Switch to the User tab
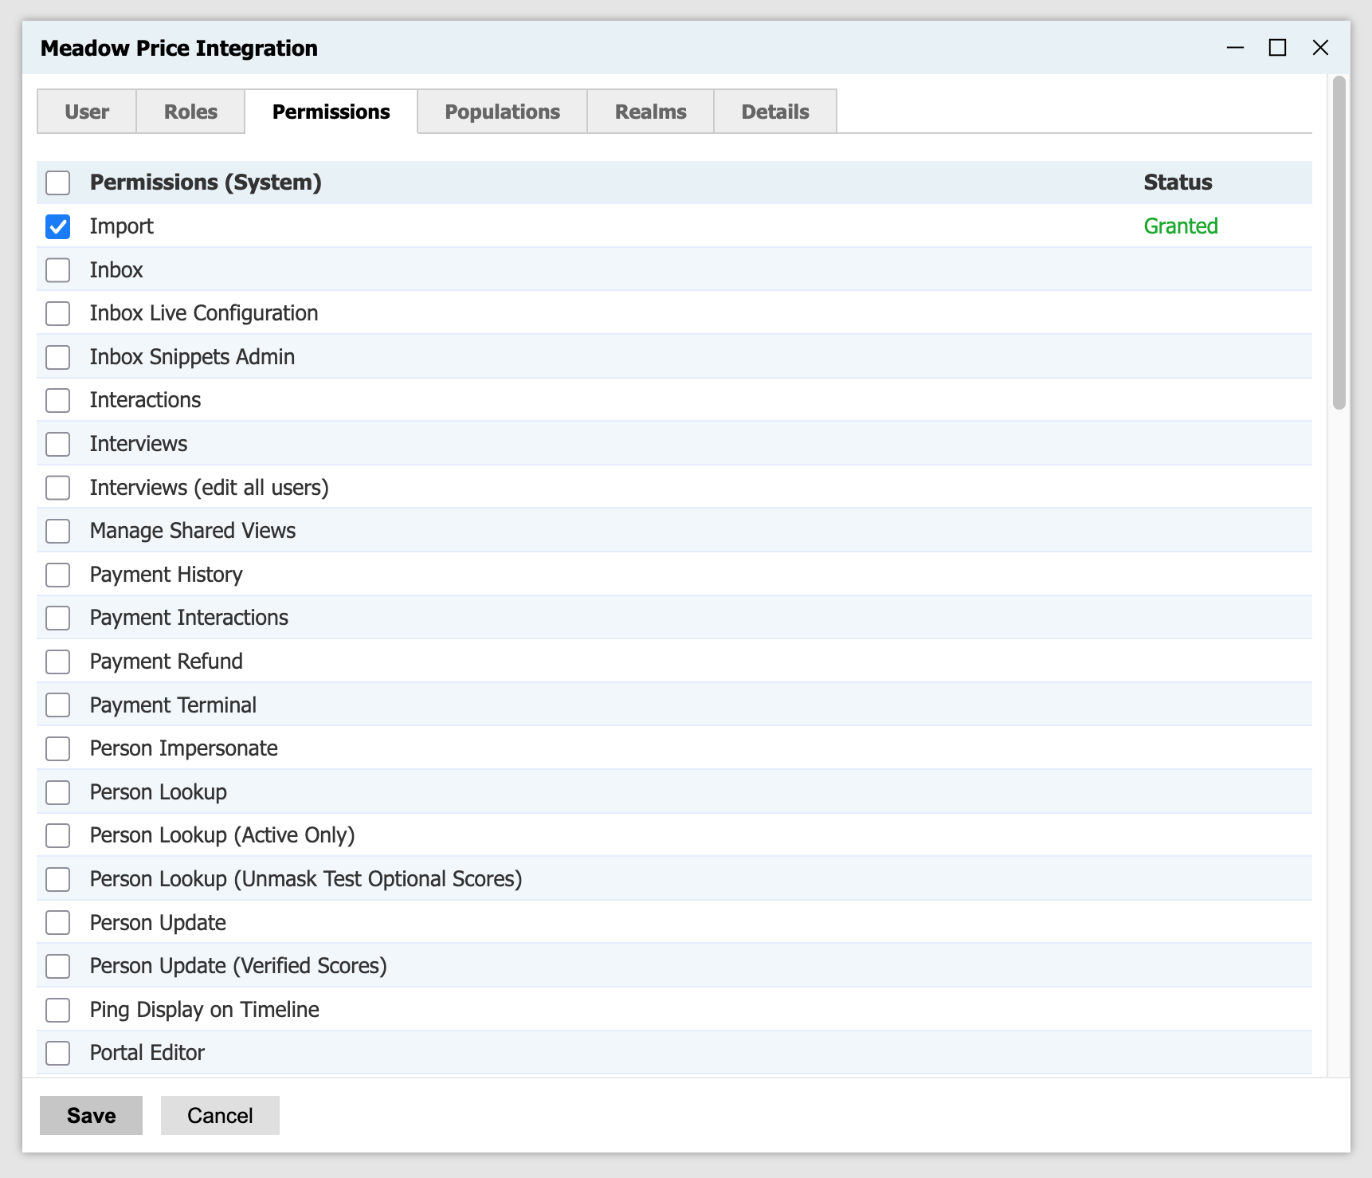 (87, 112)
